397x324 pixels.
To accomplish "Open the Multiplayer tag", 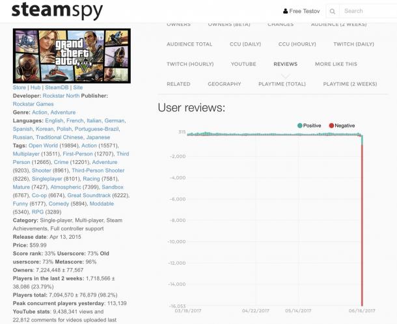I will [26, 154].
